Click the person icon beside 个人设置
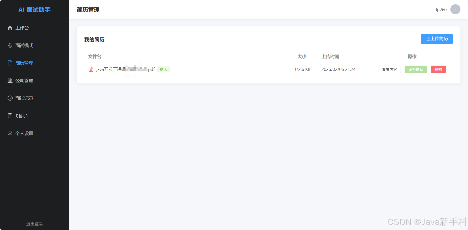This screenshot has width=468, height=230. click(x=10, y=133)
